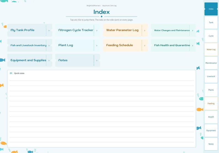Click the Index page title
The image size is (219, 153).
tap(102, 12)
